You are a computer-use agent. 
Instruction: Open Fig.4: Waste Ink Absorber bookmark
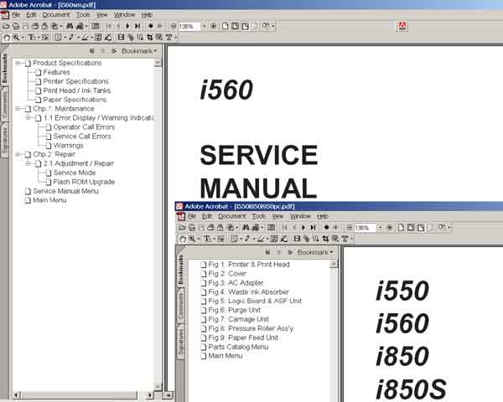coord(248,292)
